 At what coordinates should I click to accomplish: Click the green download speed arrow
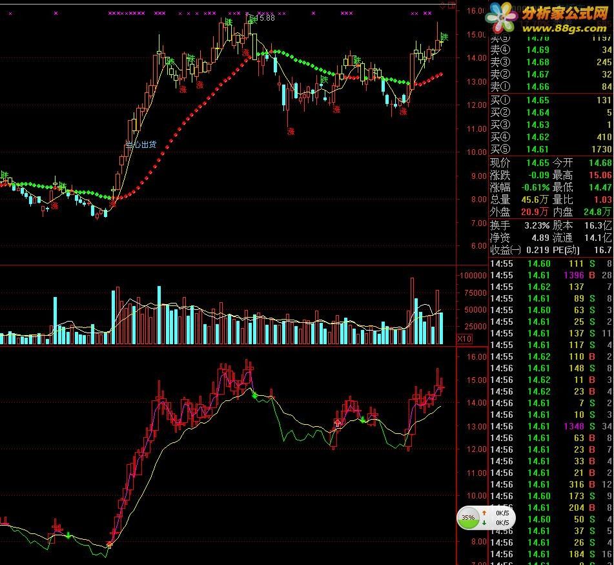[484, 523]
